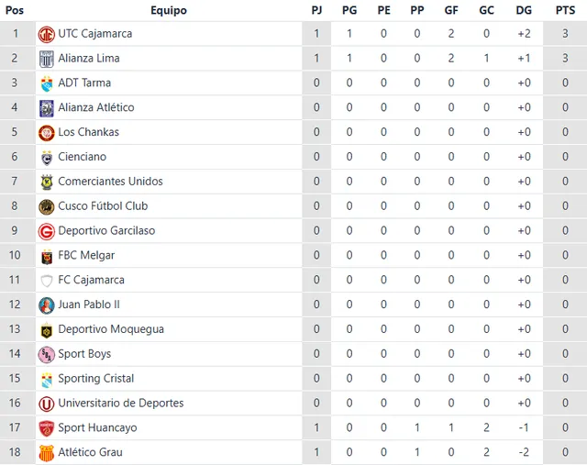Image resolution: width=587 pixels, height=465 pixels.
Task: Click the Atlético Grau team badge
Action: pyautogui.click(x=47, y=453)
